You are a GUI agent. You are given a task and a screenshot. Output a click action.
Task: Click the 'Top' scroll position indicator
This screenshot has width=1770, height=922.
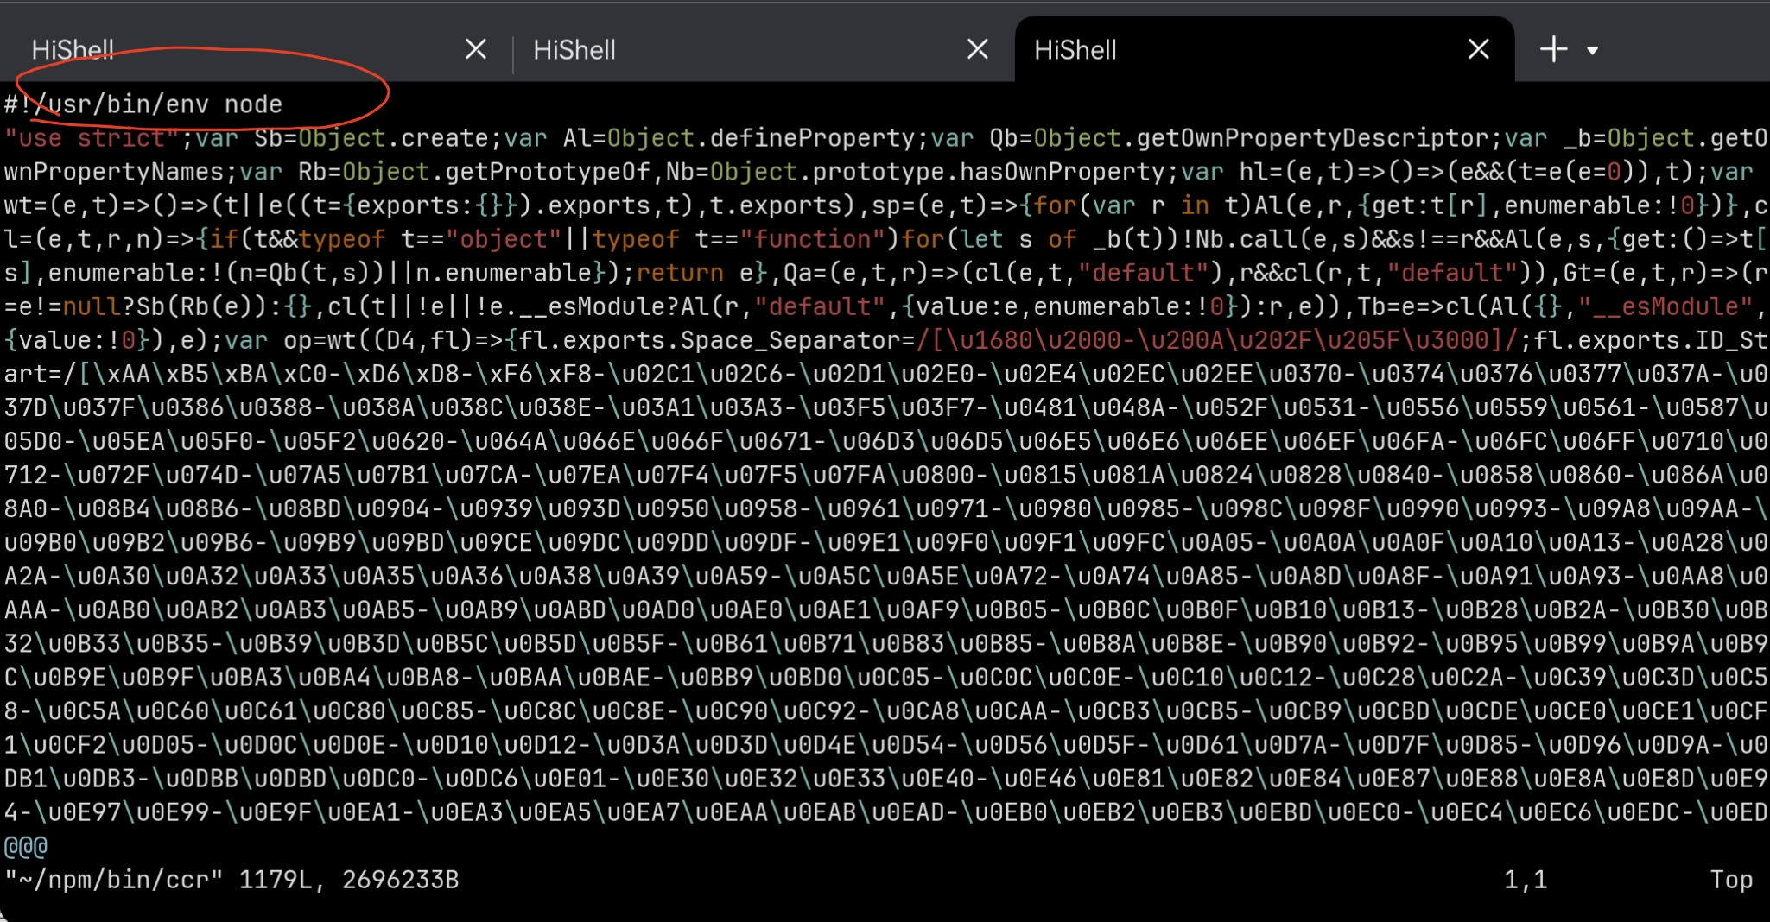1731,880
